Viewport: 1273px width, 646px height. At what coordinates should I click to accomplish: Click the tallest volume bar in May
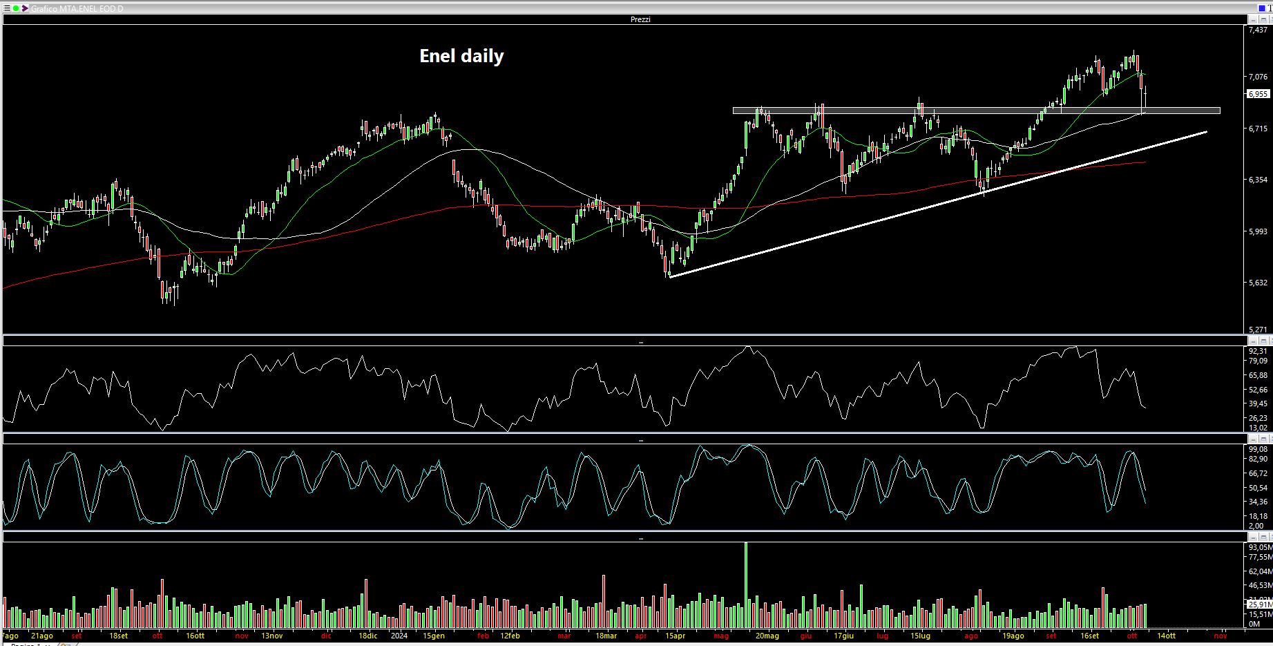click(x=746, y=585)
